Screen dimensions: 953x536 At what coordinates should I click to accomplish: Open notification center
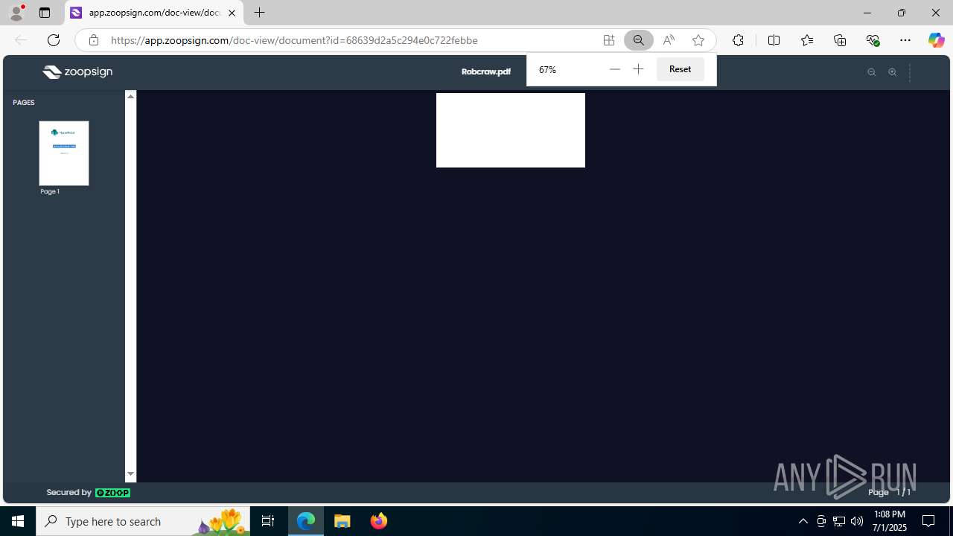(x=928, y=521)
